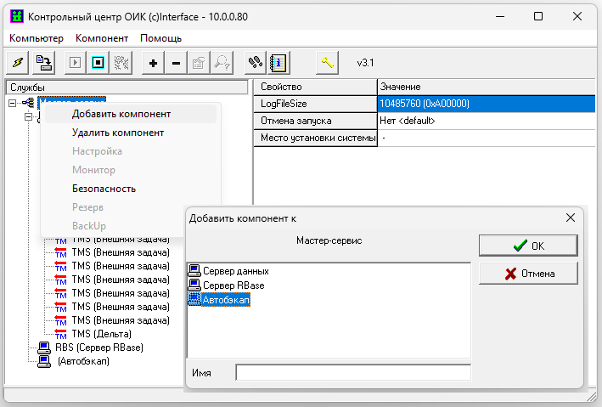Open the Компьютер menu
Viewport: 602px width, 407px height.
point(37,38)
